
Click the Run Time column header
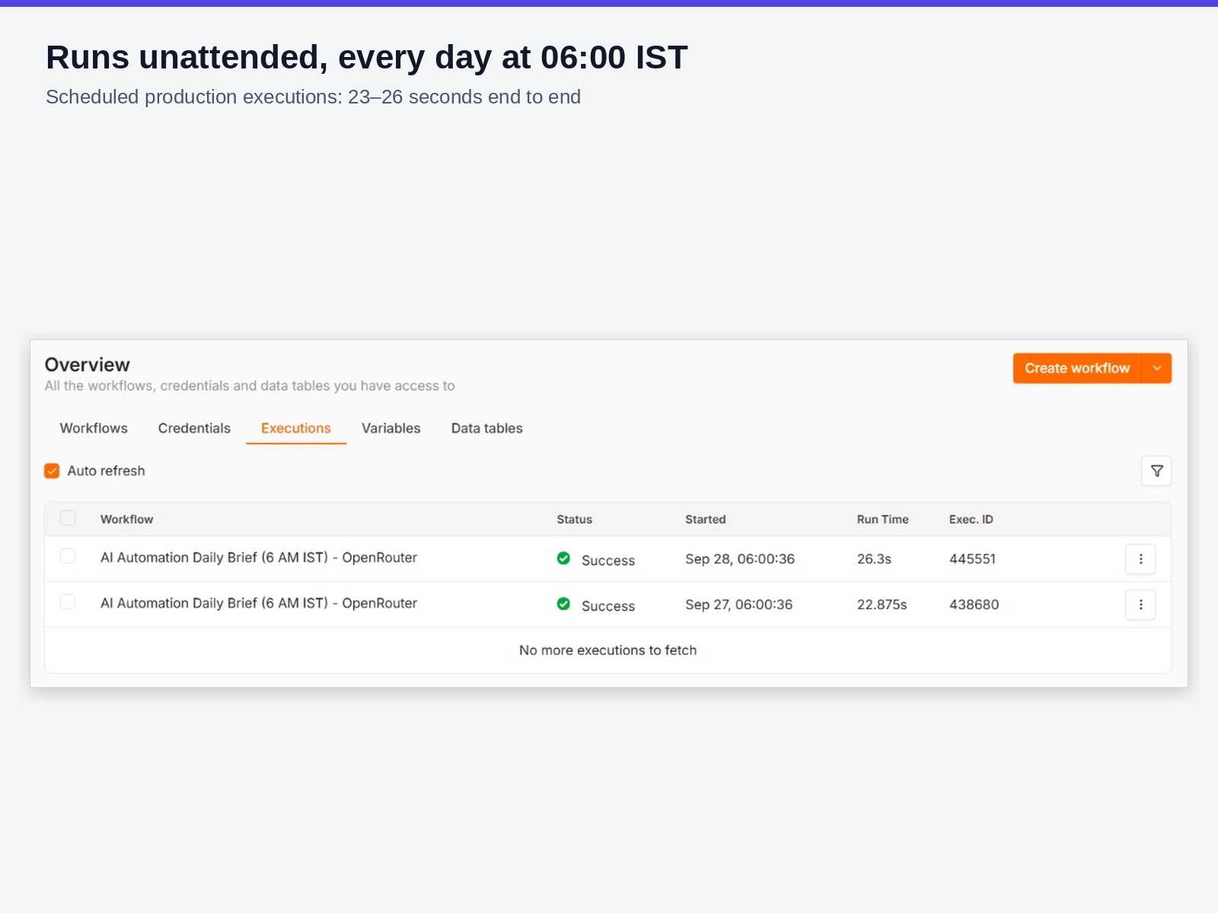[883, 520]
